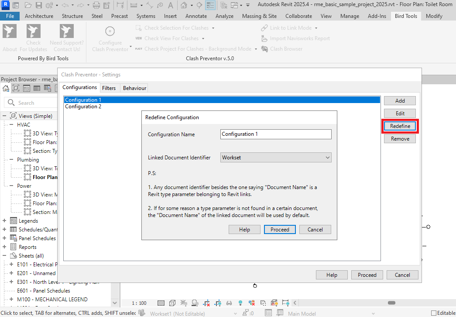Open the Clash Browser ribbon item
The width and height of the screenshot is (456, 317).
(282, 49)
